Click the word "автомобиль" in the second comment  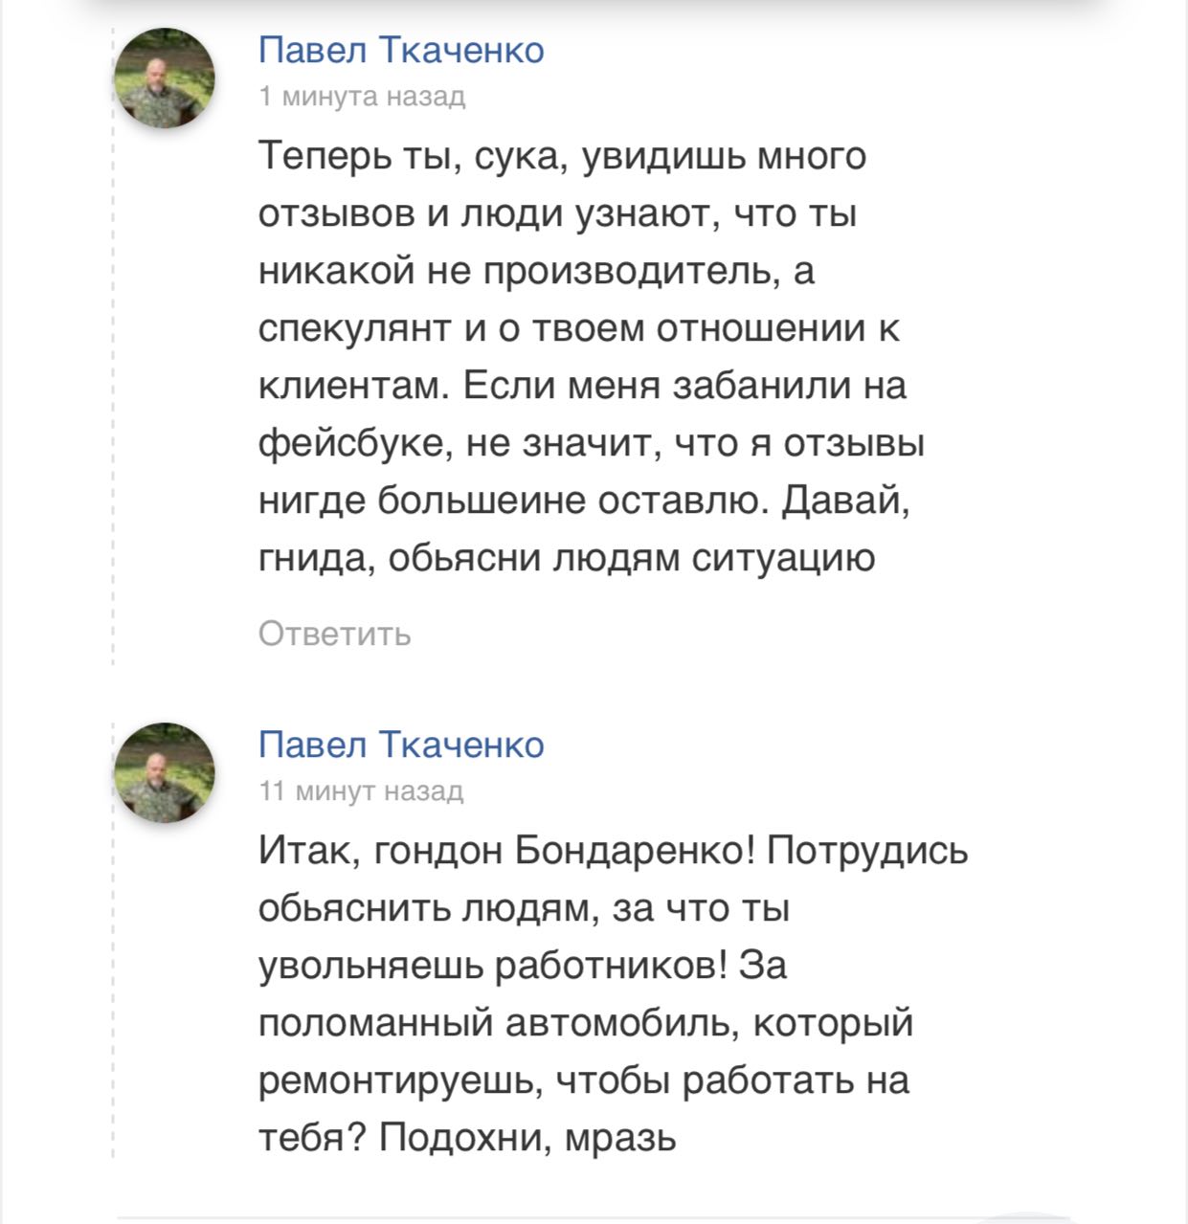coord(620,1023)
